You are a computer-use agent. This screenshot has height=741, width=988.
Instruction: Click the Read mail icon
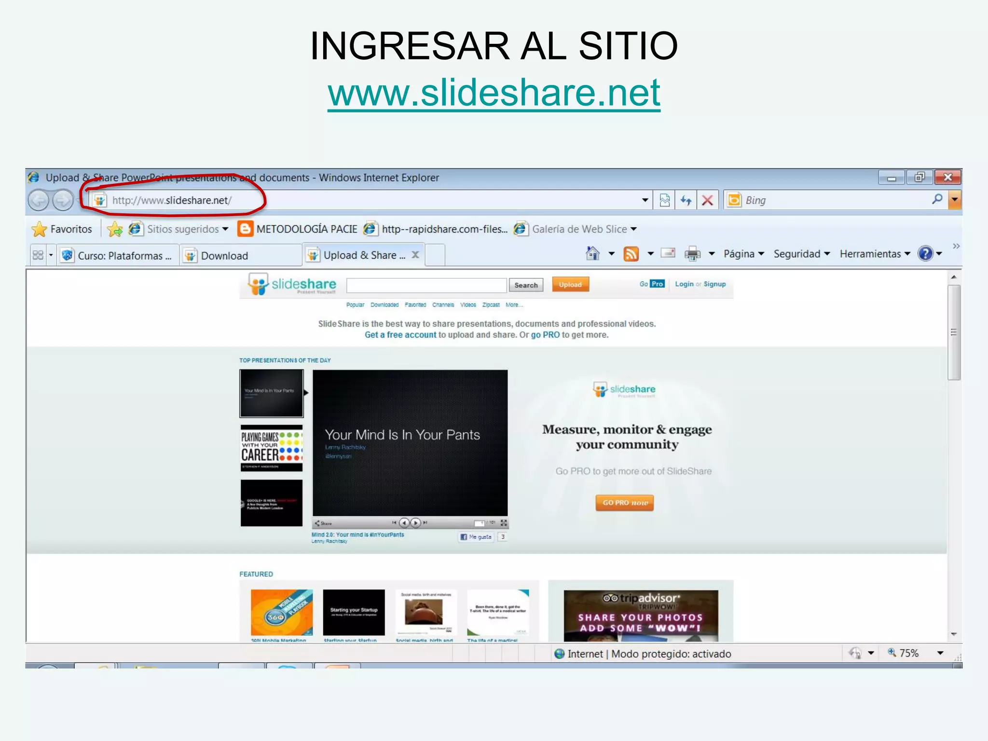tap(668, 253)
